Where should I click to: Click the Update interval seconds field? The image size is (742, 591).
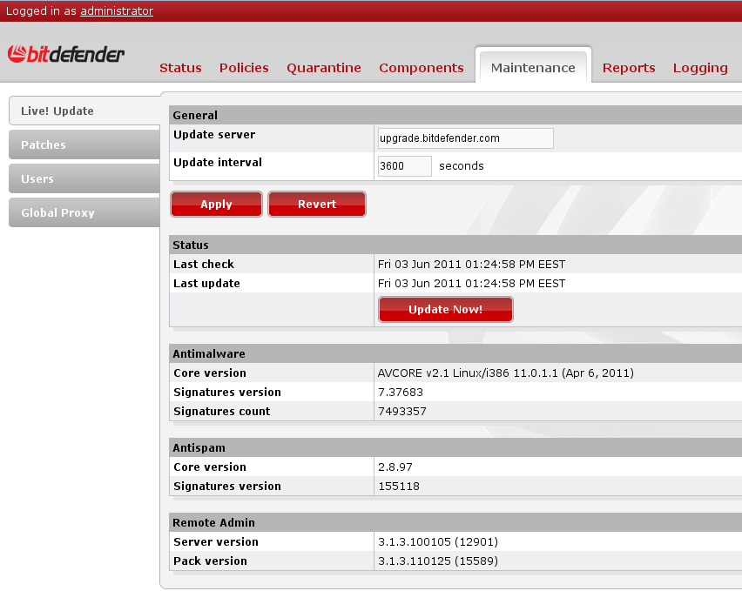(x=404, y=166)
